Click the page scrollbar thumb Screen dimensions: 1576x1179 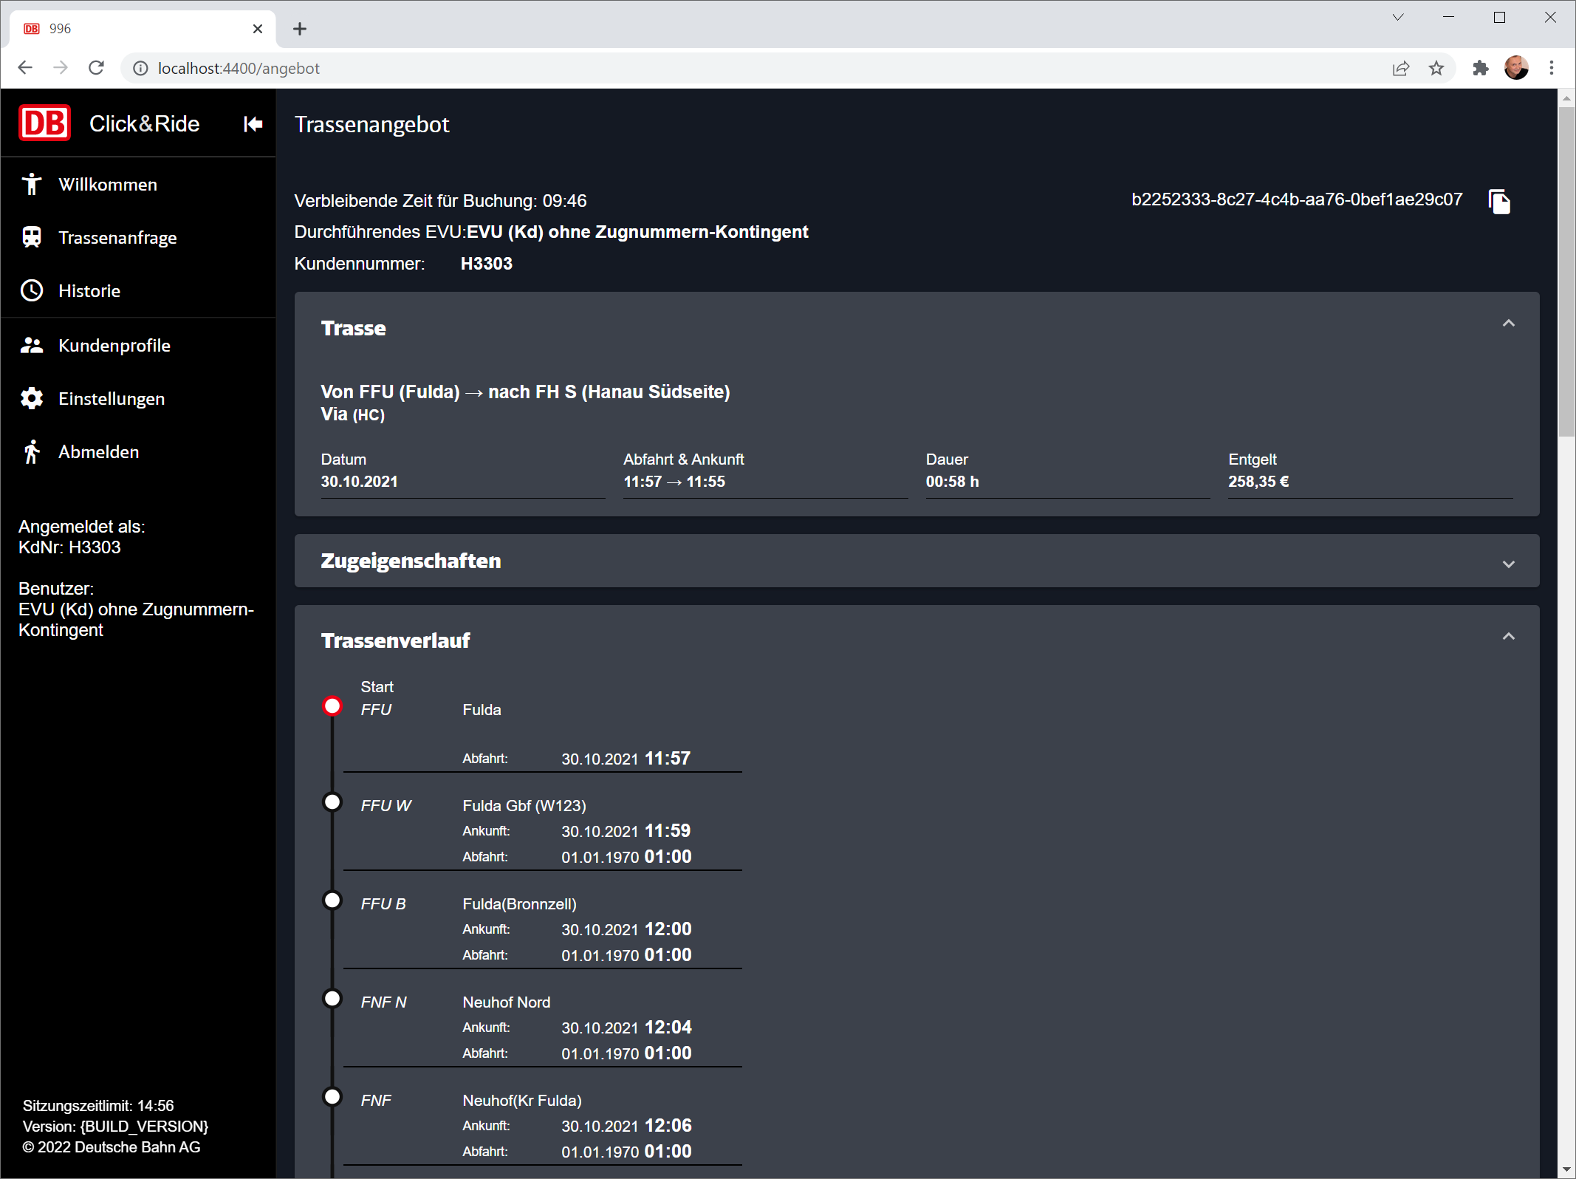click(1566, 270)
